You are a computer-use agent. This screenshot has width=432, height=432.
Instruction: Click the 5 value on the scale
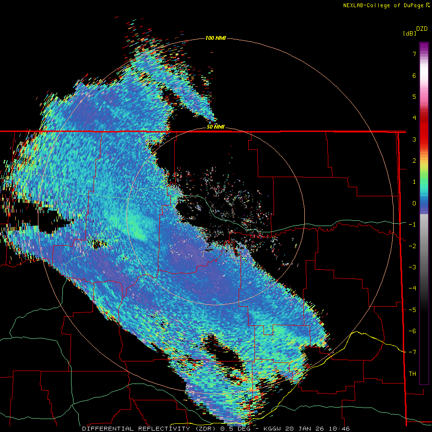(414, 96)
